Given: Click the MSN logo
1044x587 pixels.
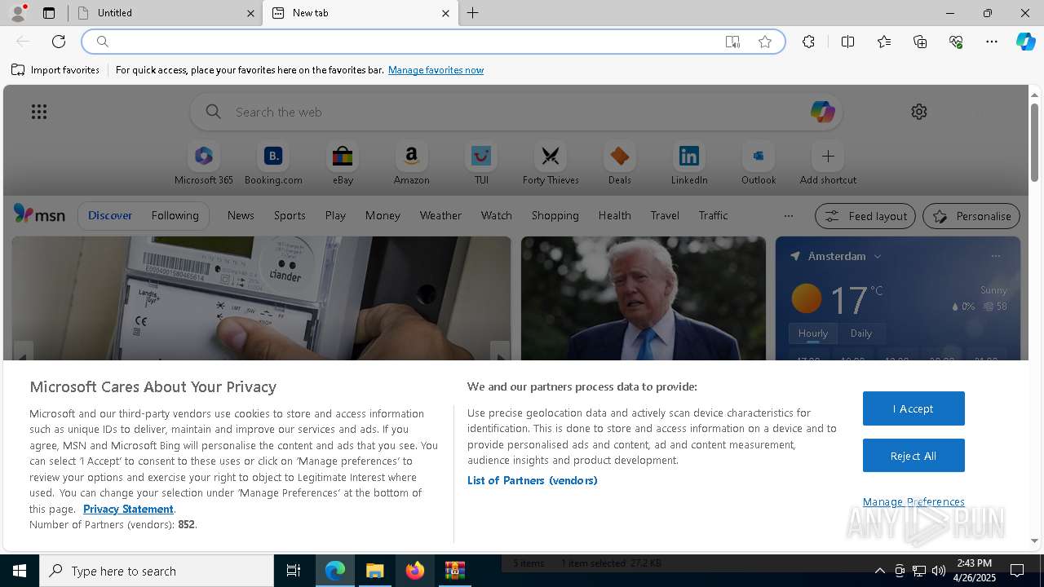Looking at the screenshot, I should [x=39, y=214].
